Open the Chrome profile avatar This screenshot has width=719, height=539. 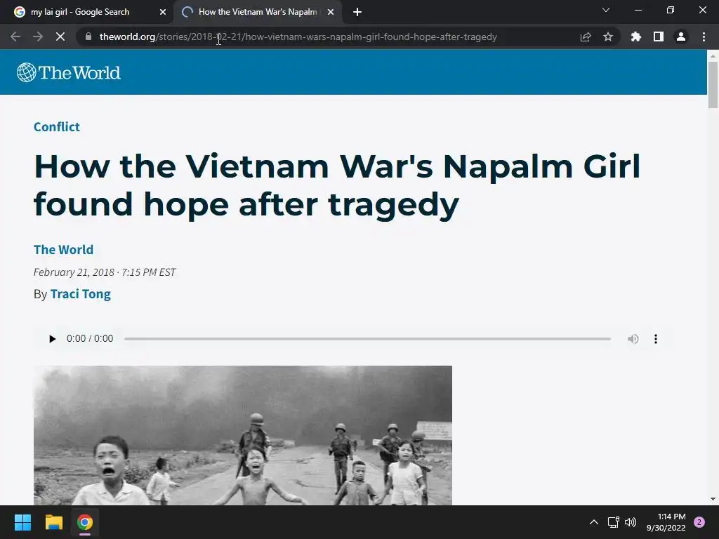681,36
